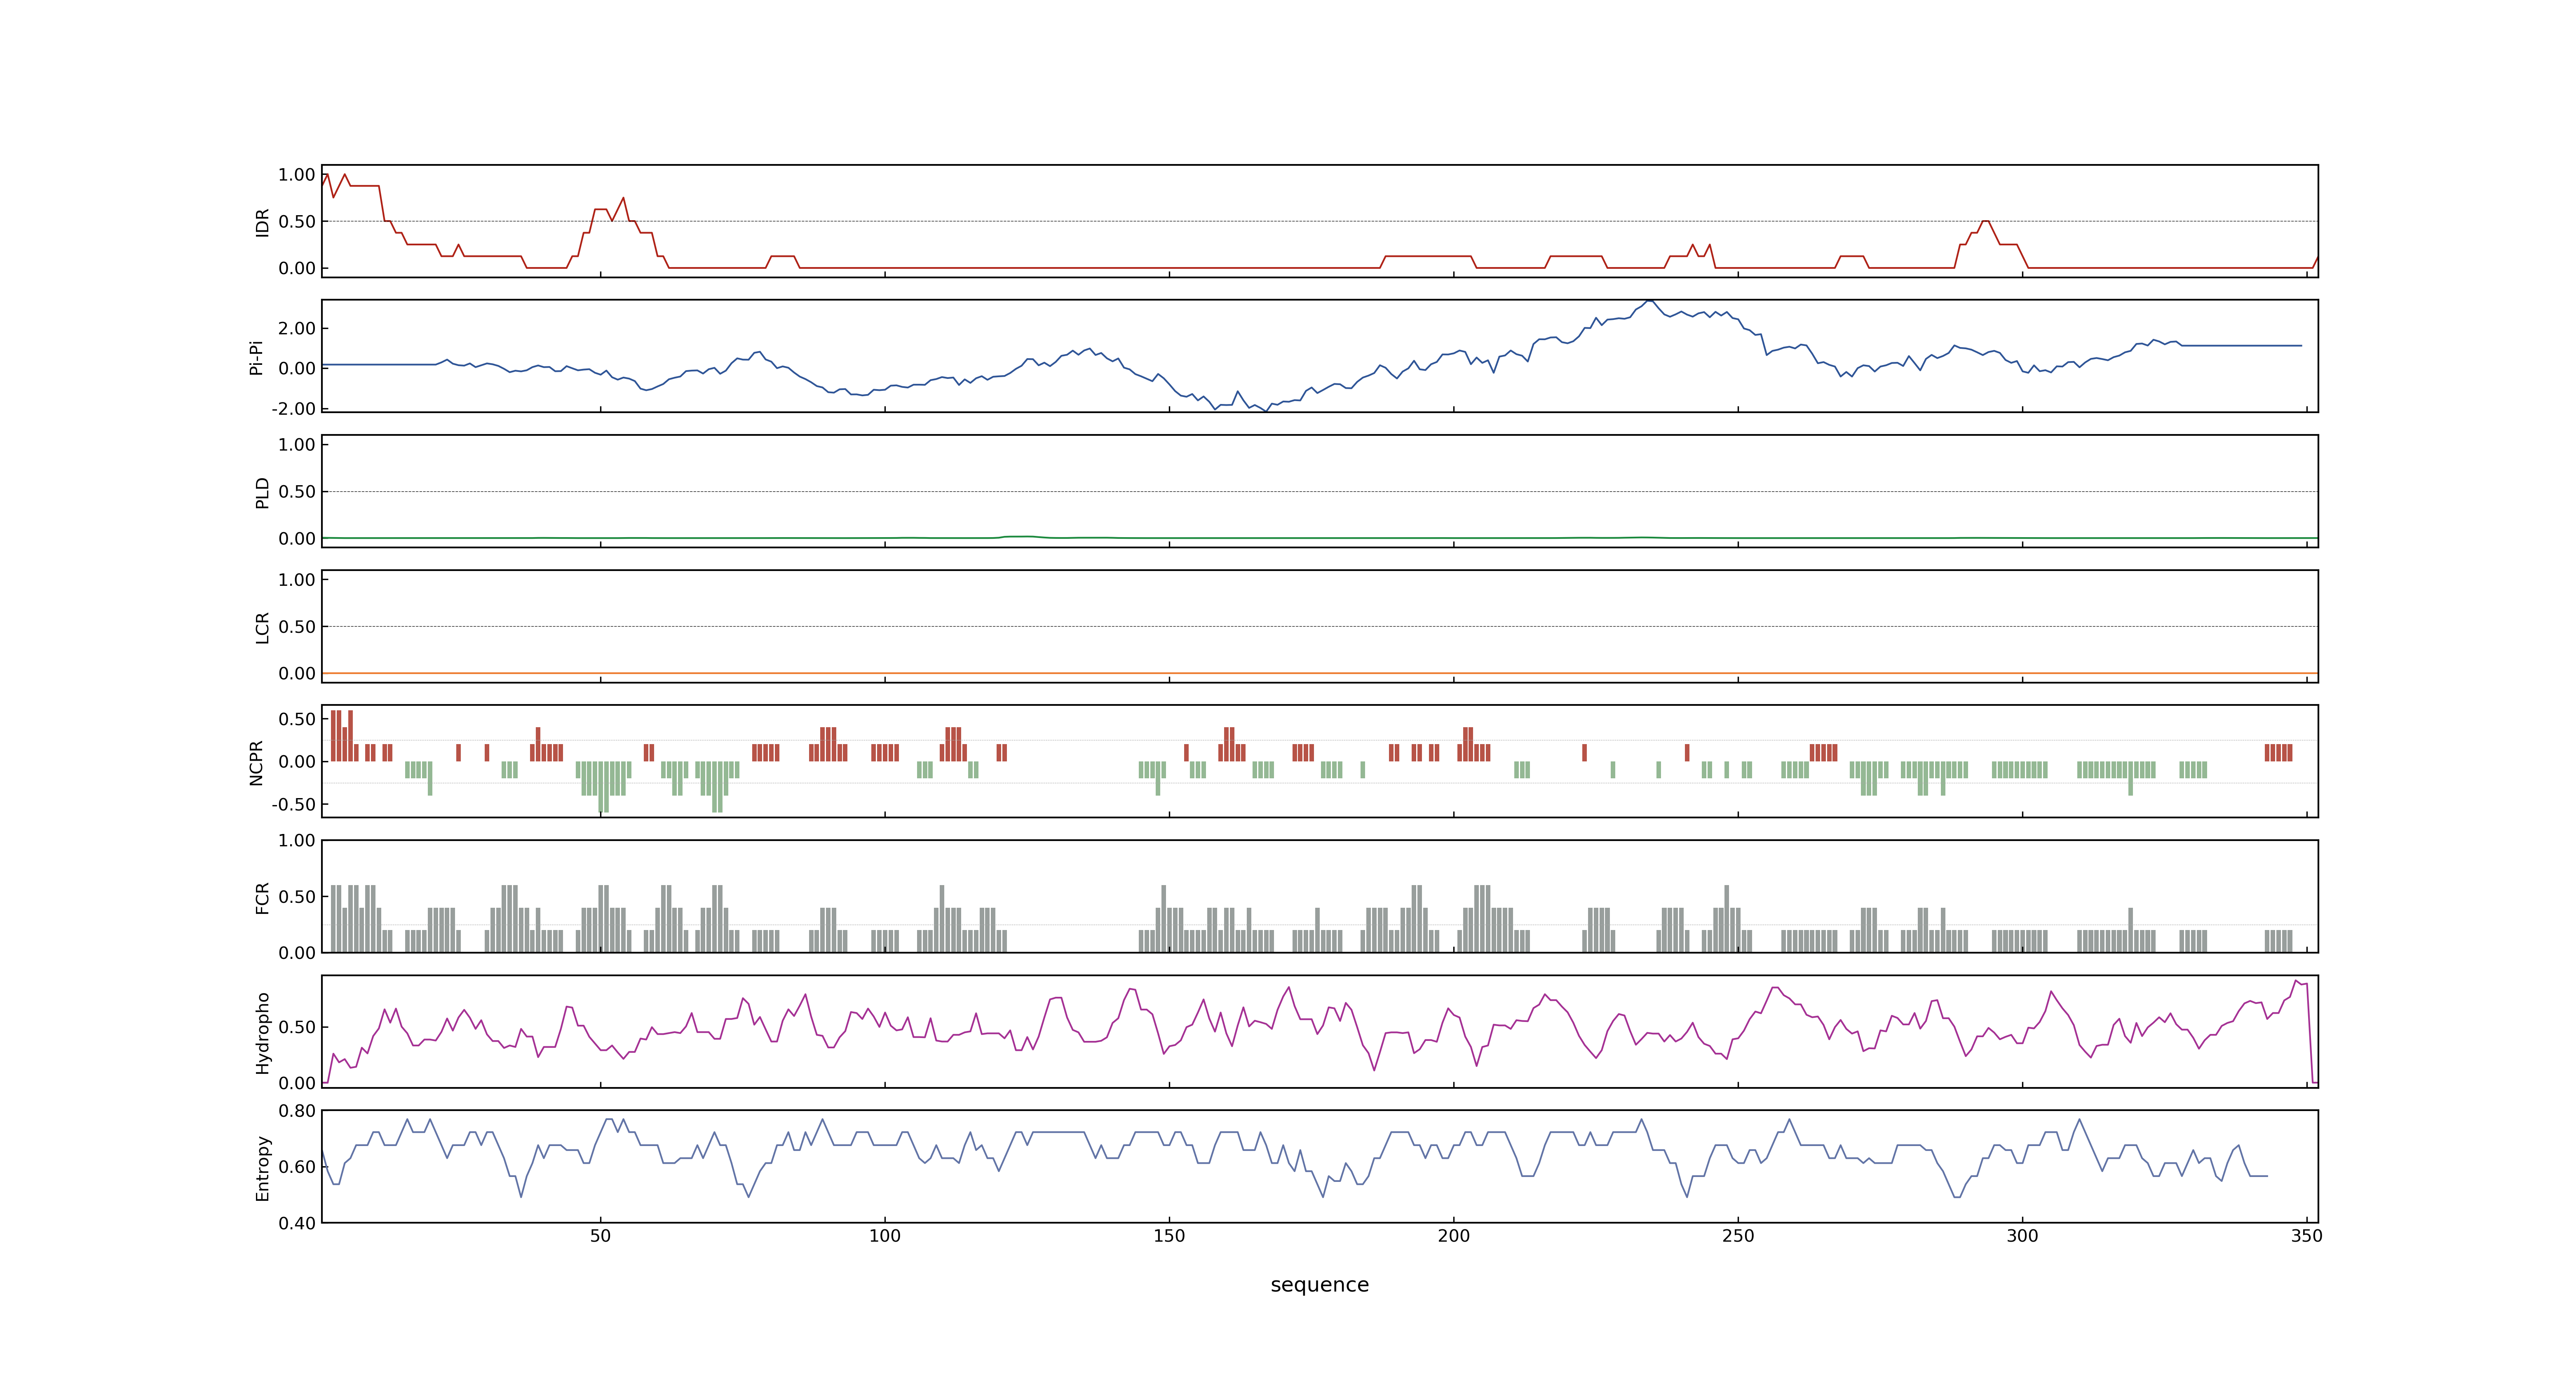Click the -2.00 tick on Pi-Pi axis

(x=293, y=408)
